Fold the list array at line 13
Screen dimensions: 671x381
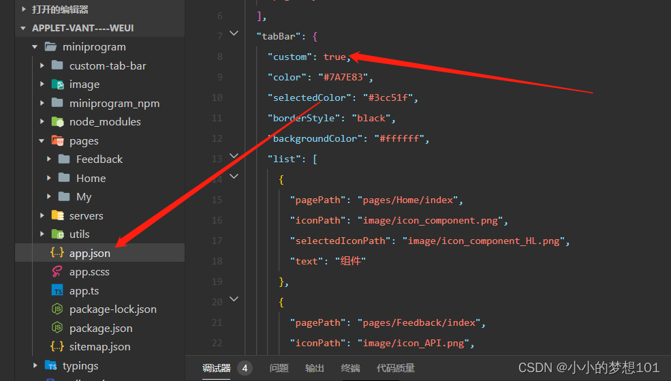point(234,156)
